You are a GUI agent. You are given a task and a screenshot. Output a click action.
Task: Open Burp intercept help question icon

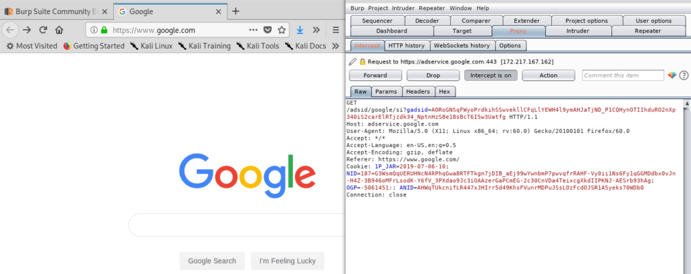pyautogui.click(x=684, y=76)
